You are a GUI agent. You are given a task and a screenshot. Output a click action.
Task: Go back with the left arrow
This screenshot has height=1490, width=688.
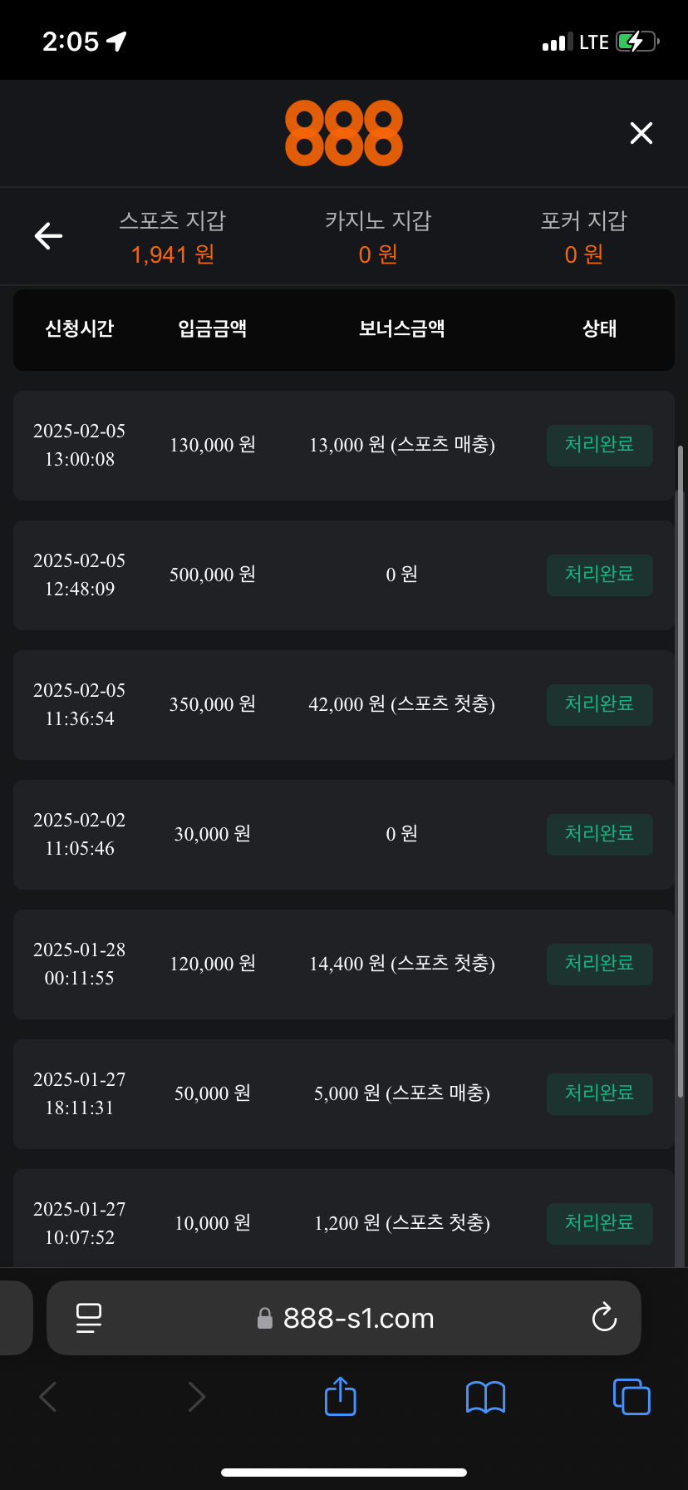point(48,236)
